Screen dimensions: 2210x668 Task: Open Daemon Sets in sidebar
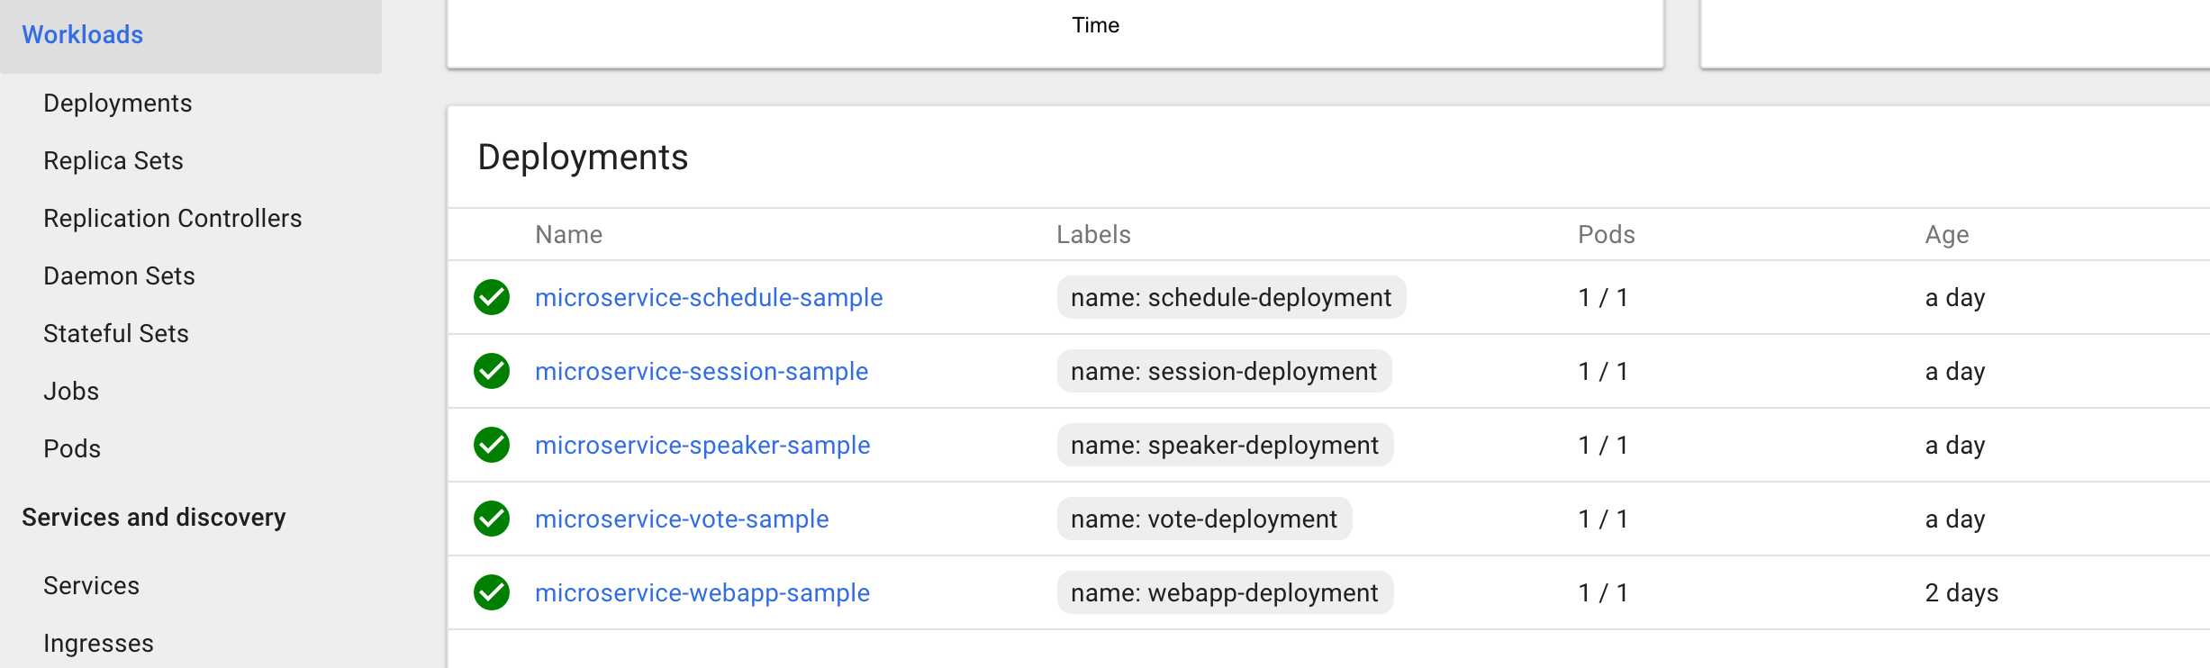119,275
